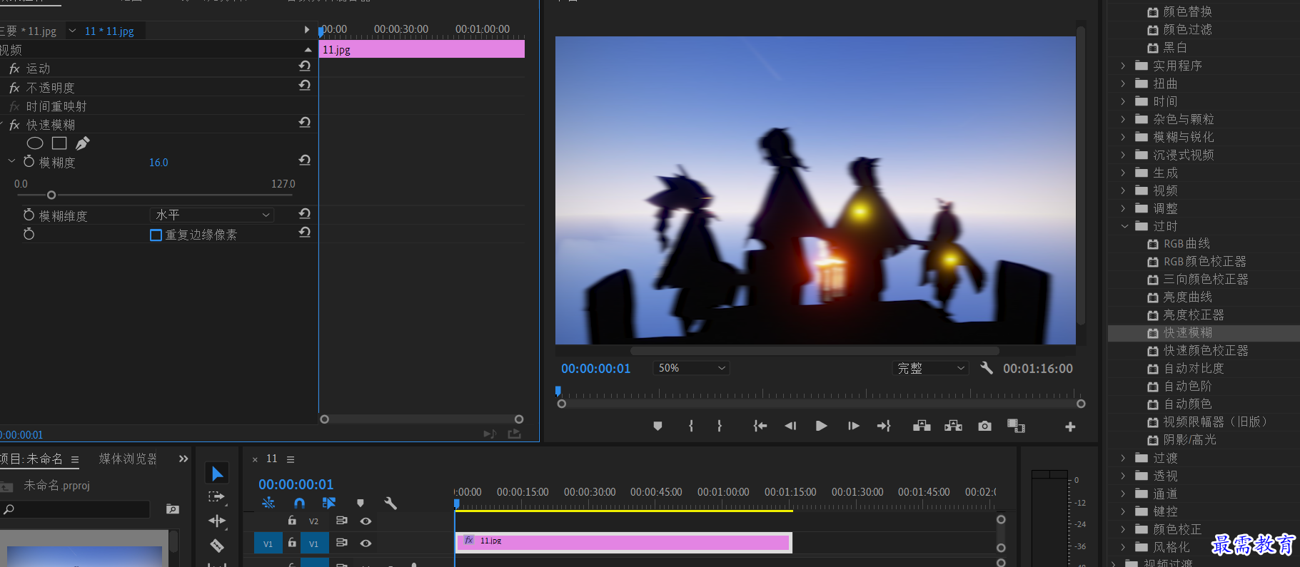This screenshot has width=1300, height=567.
Task: Go to Out point in monitor
Action: click(884, 426)
